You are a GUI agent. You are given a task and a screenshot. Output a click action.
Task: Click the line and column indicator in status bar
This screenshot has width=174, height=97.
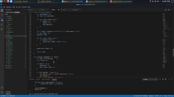click(x=141, y=96)
